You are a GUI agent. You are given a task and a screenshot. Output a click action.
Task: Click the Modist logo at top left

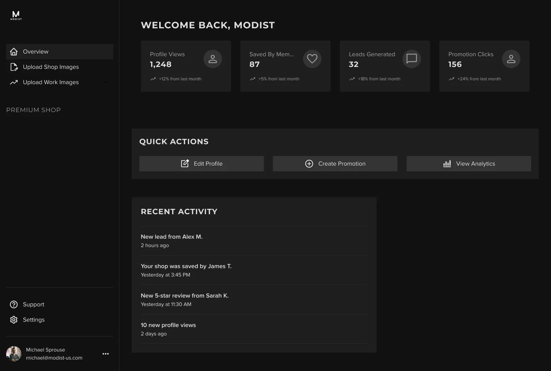click(16, 15)
